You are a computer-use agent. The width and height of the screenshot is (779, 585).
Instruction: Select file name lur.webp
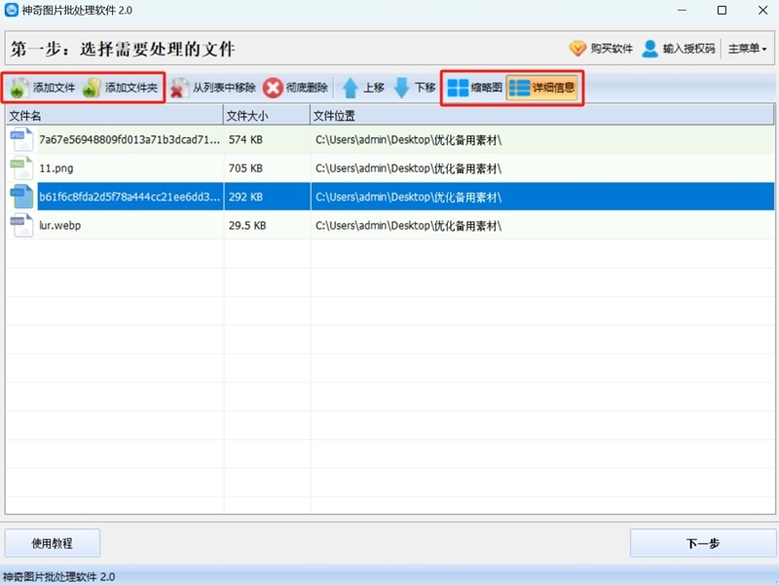[x=59, y=226]
